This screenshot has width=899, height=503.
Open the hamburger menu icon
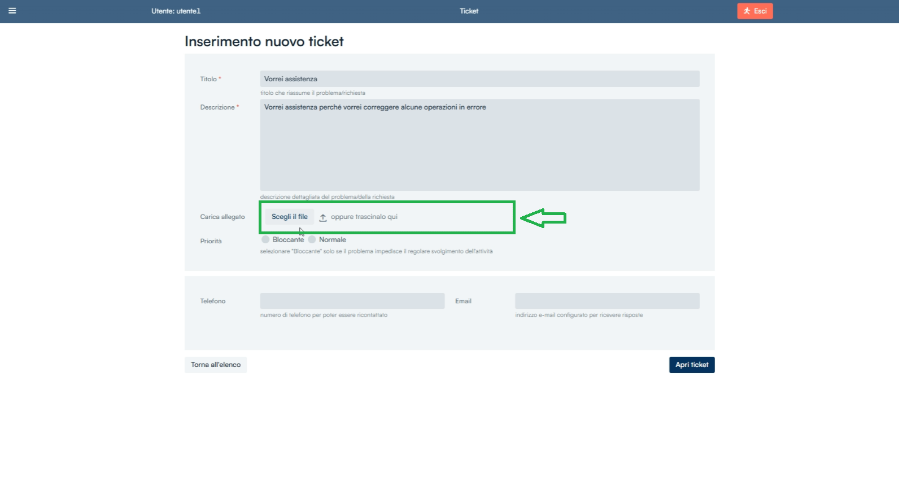(x=12, y=11)
